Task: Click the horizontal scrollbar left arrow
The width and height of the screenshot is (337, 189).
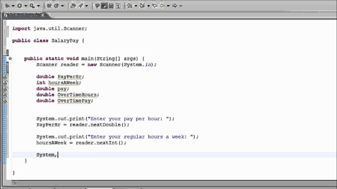Action: coord(15,183)
